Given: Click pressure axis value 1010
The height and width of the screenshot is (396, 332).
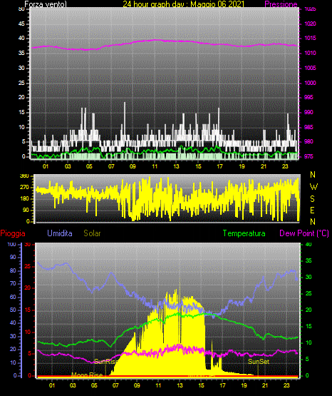Looking at the screenshot, I should pos(310,53).
